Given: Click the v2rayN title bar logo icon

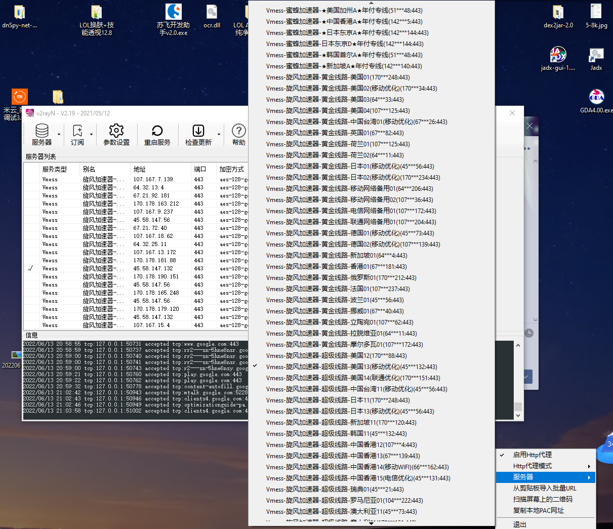Looking at the screenshot, I should click(x=30, y=113).
